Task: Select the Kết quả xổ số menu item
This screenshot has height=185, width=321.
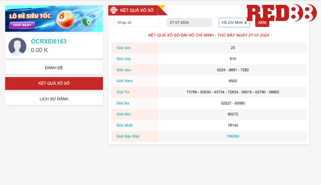Action: 54,83
